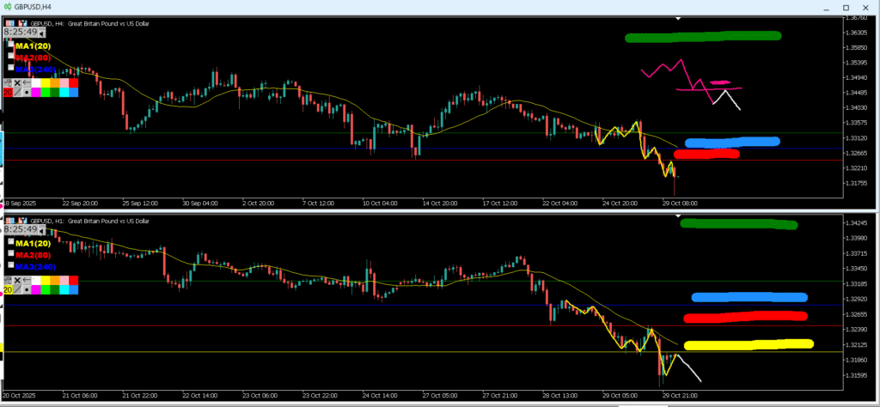Click the X delete icon in H1 palette

[17, 280]
